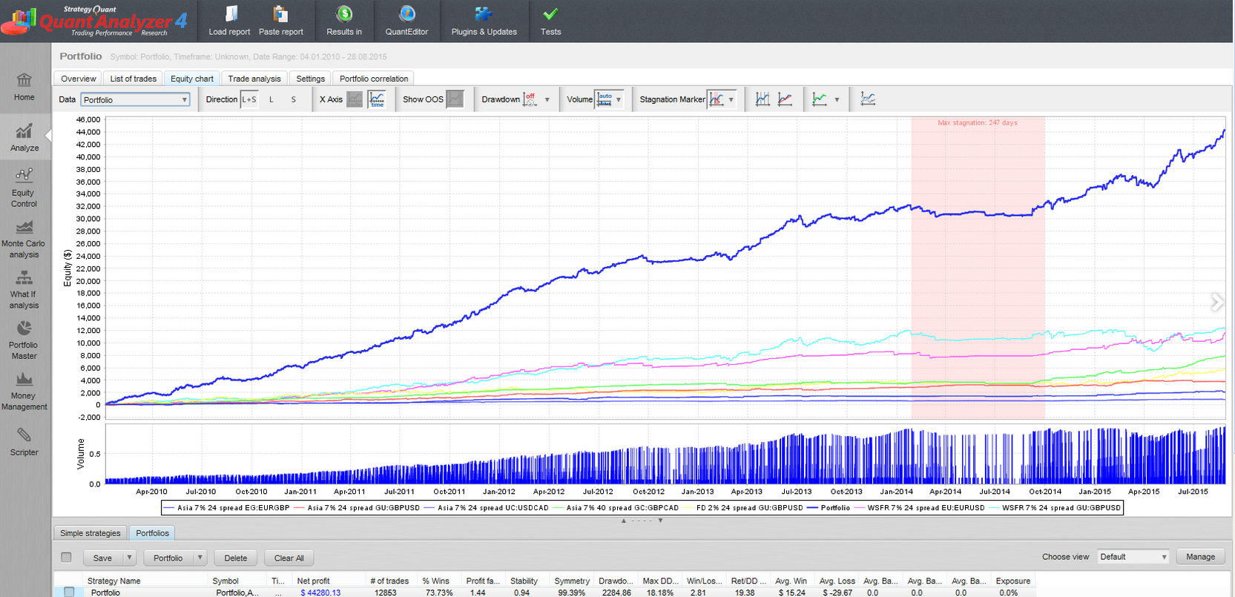1235x597 pixels.
Task: Switch to the Trade analysis tab
Action: coord(254,79)
